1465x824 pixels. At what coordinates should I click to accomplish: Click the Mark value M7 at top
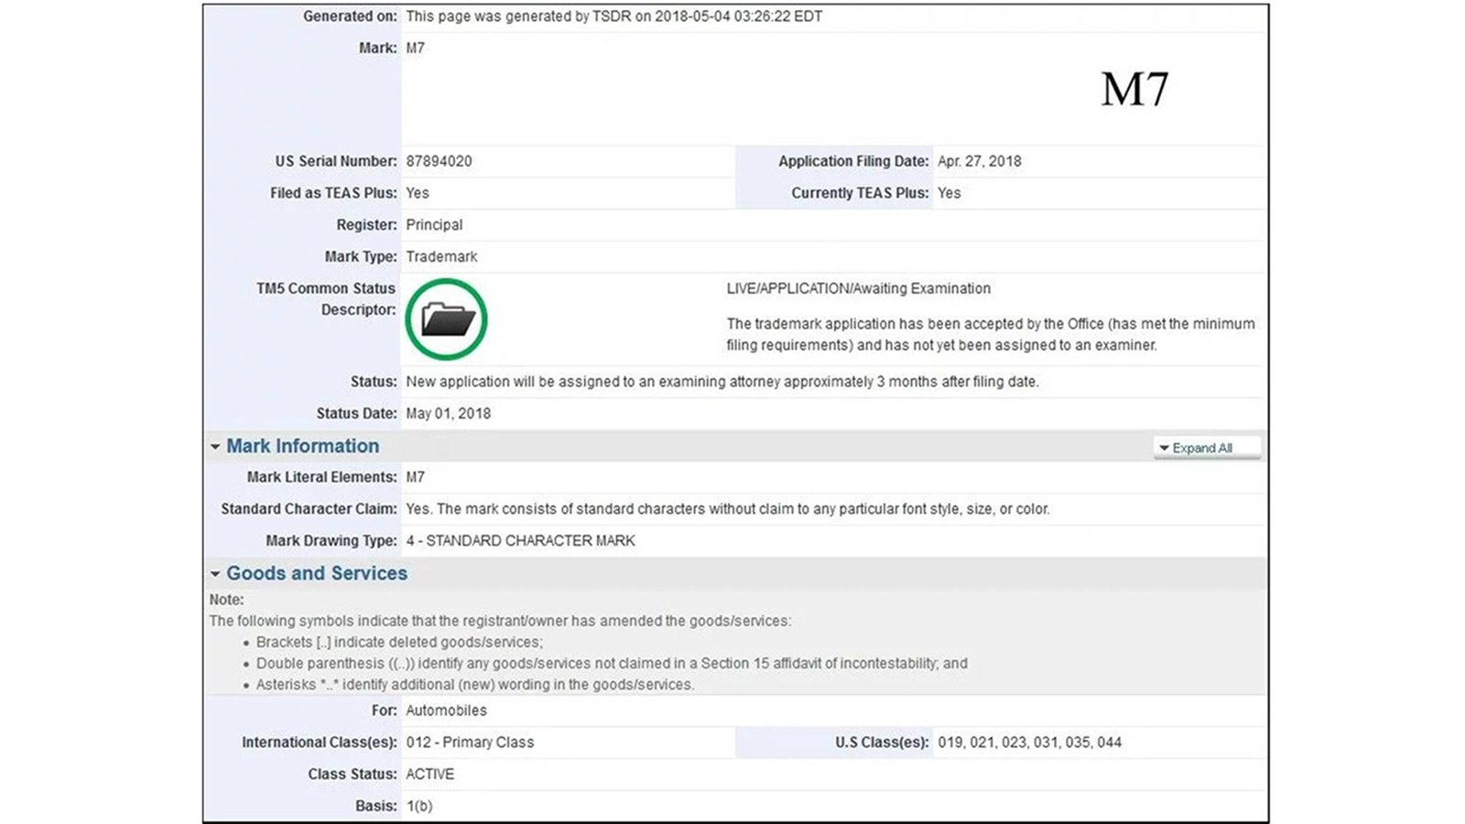(415, 49)
